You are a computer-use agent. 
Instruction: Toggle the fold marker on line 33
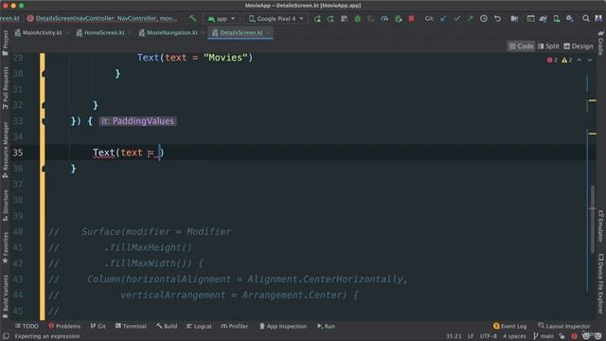pos(44,121)
